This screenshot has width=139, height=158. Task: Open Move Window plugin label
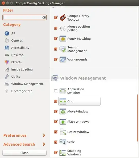78,111
